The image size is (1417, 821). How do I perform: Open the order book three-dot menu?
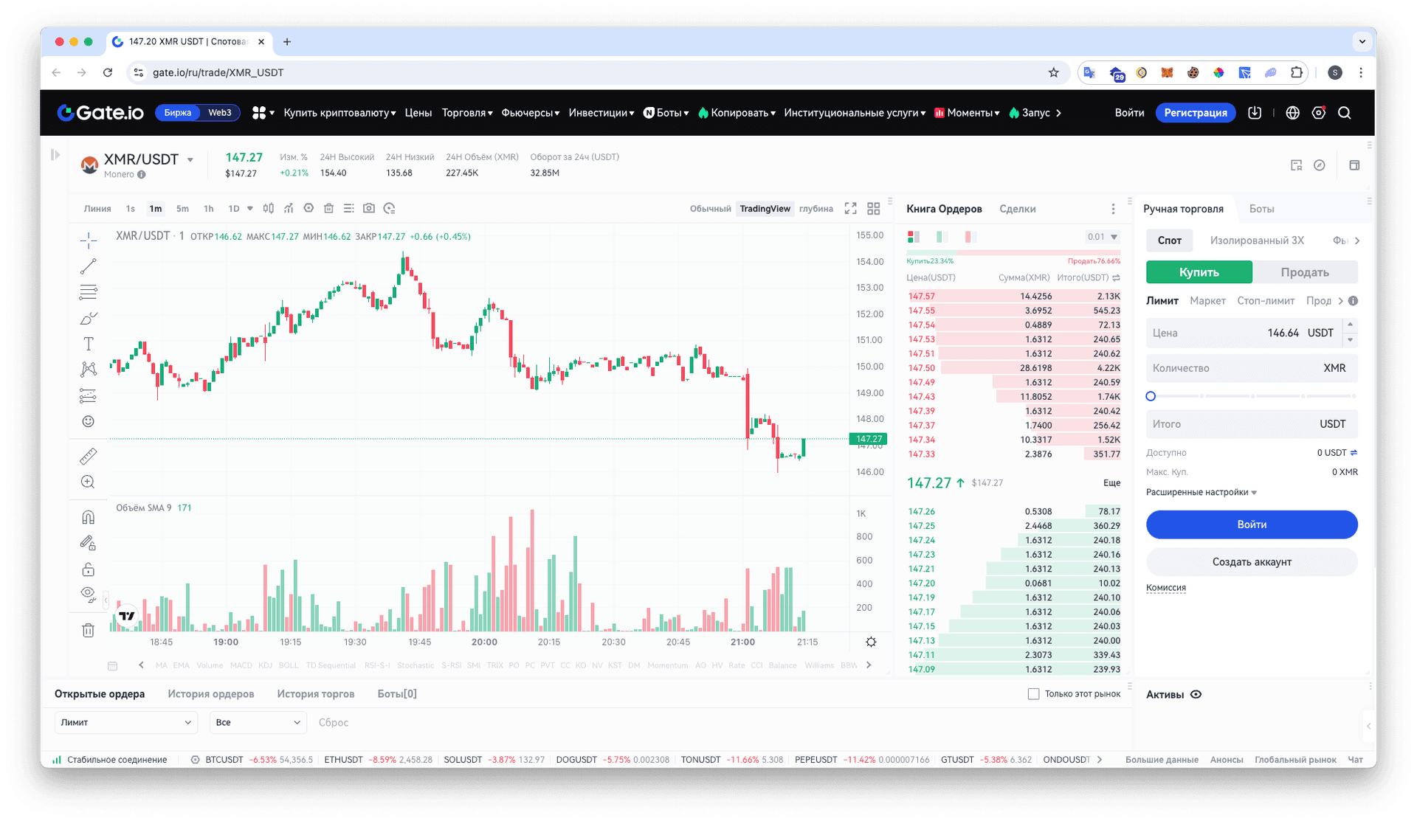pyautogui.click(x=1113, y=209)
